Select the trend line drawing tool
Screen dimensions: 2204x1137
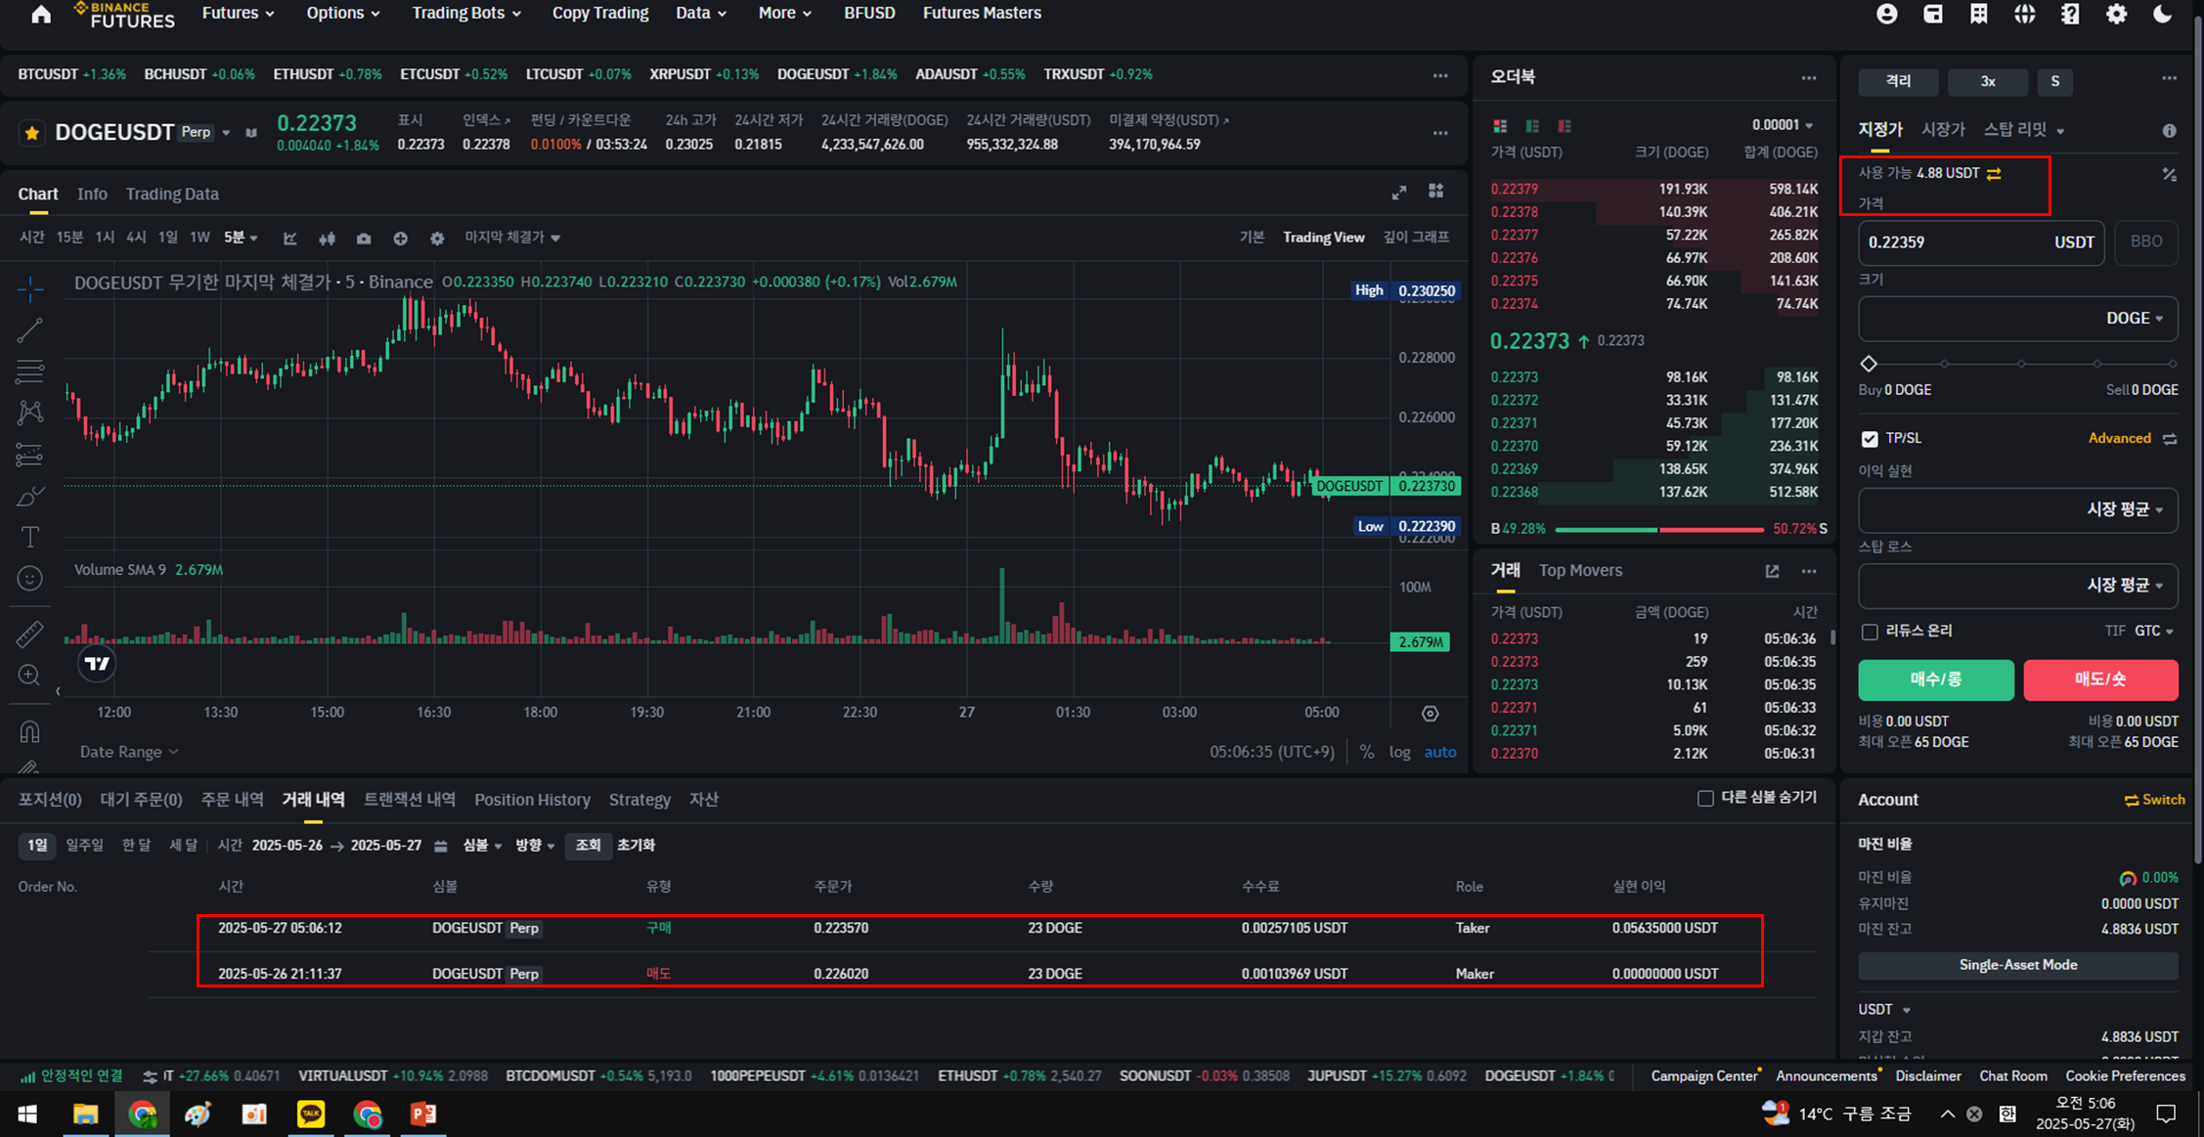point(30,330)
